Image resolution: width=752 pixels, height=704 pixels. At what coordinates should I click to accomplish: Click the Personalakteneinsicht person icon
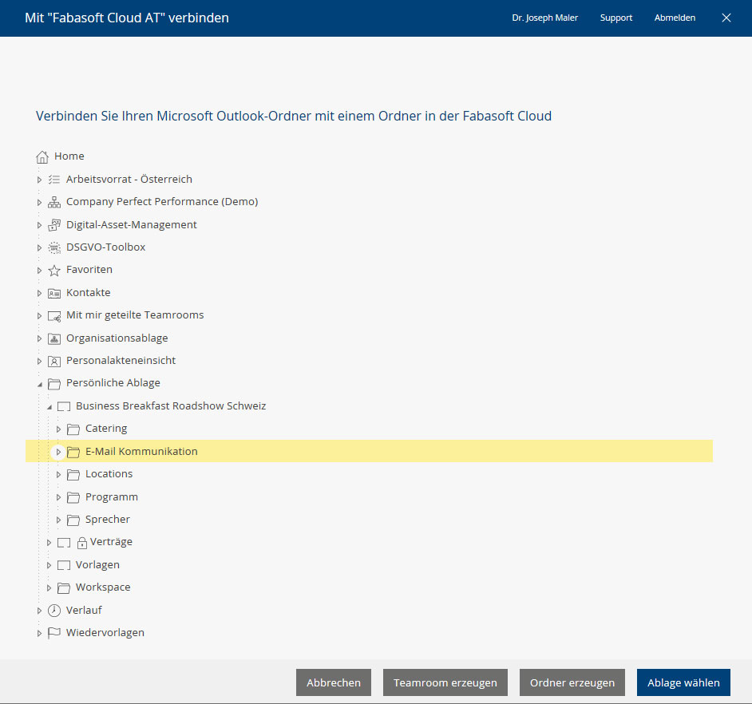pyautogui.click(x=54, y=361)
